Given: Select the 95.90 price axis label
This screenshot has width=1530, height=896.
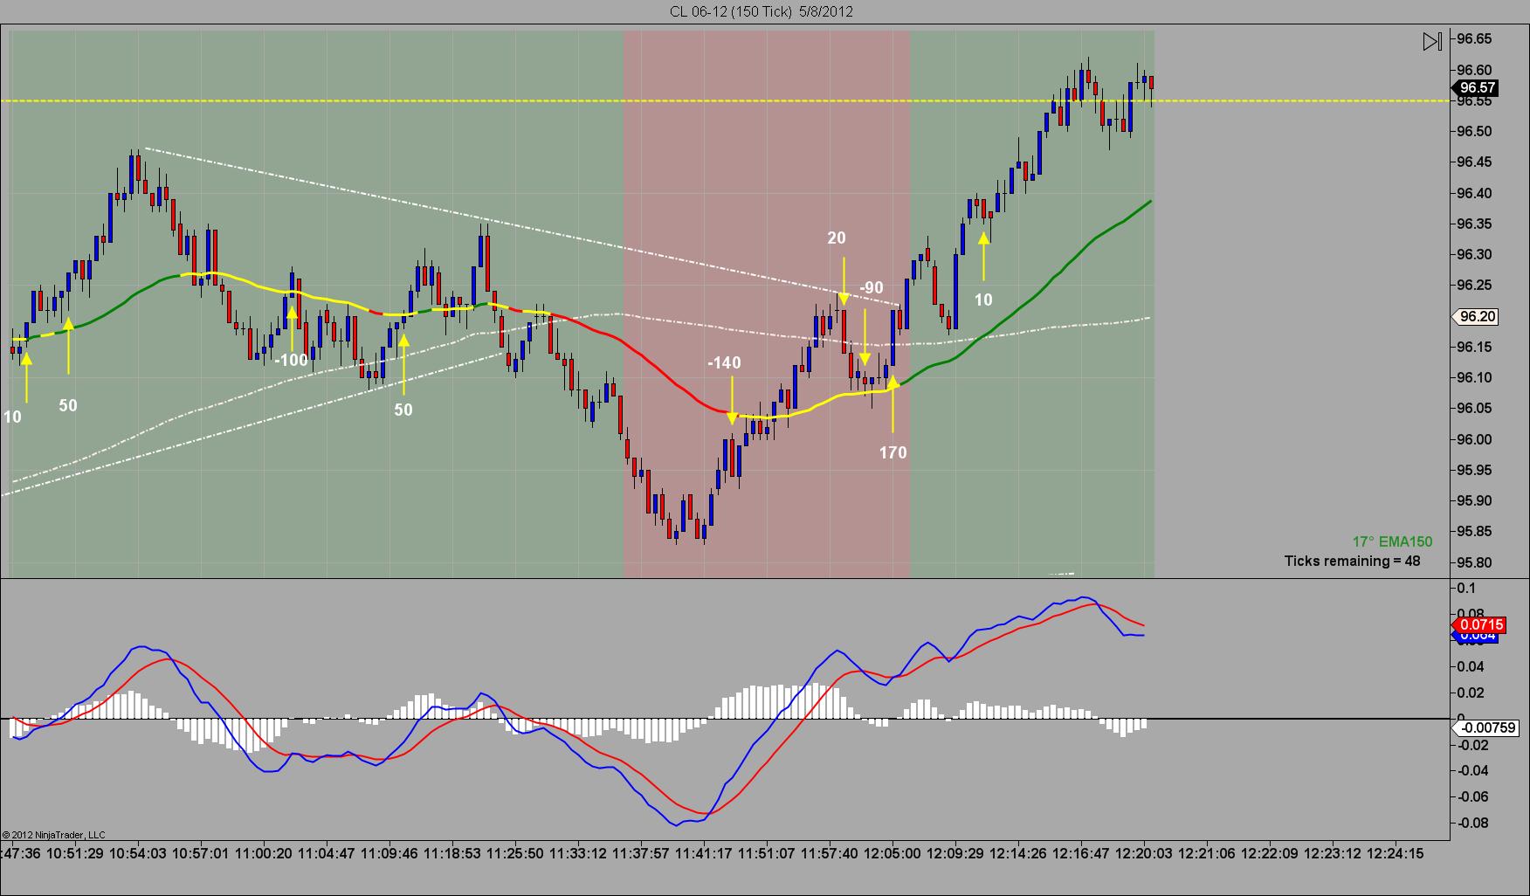Looking at the screenshot, I should pos(1474,501).
